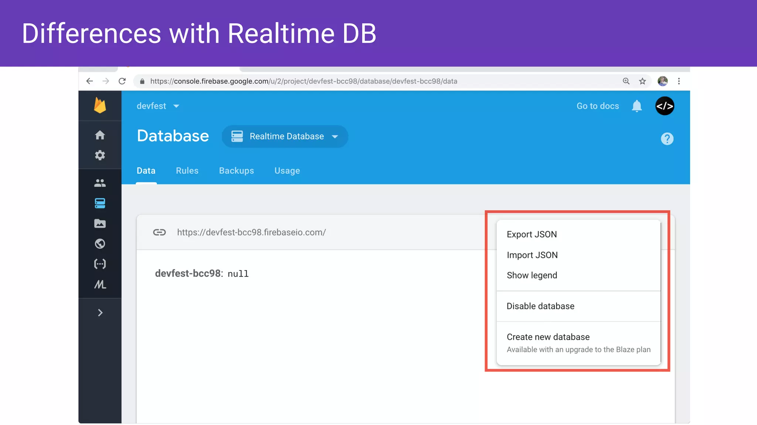Expand the sidebar with the chevron arrow
Viewport: 757px width, 425px height.
100,313
